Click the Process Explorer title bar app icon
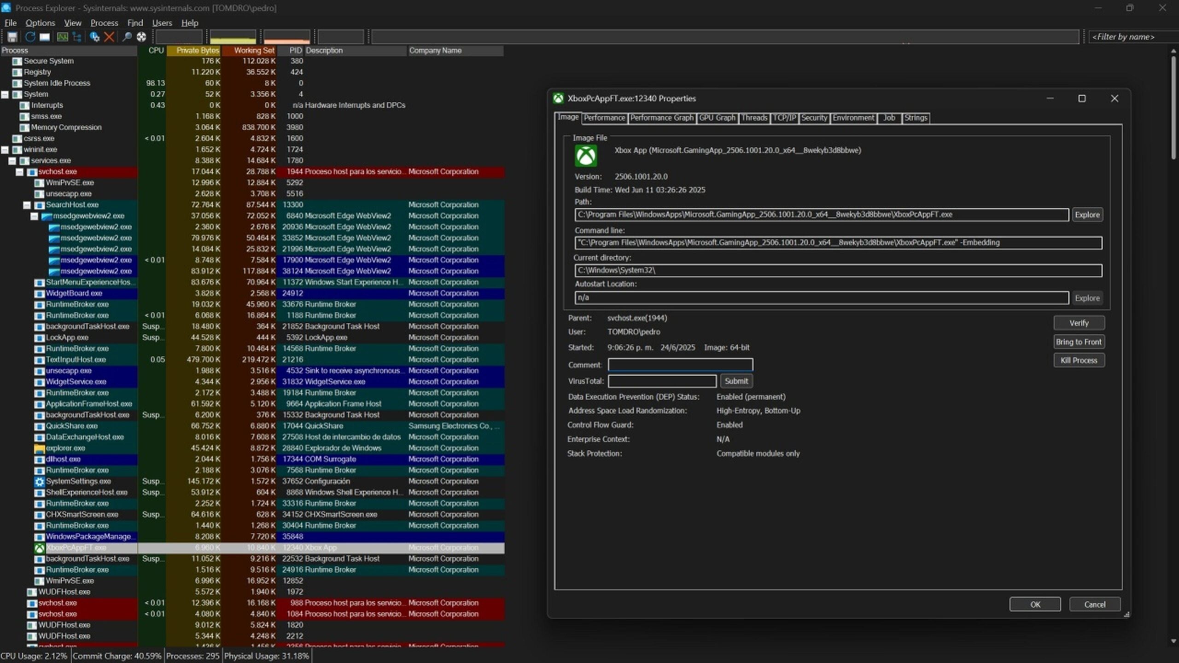This screenshot has width=1179, height=663. [6, 7]
